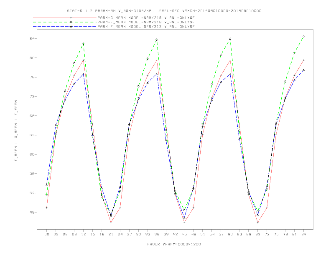Click the y-axis tick value 56
Screen dimensions: 331x255
click(x=32, y=174)
